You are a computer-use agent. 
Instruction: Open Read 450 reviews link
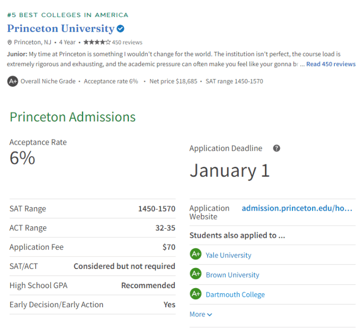click(x=331, y=64)
